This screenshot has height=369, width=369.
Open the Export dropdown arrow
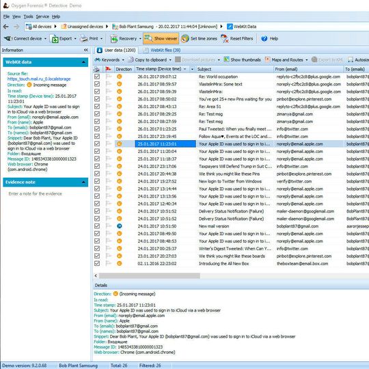point(75,38)
